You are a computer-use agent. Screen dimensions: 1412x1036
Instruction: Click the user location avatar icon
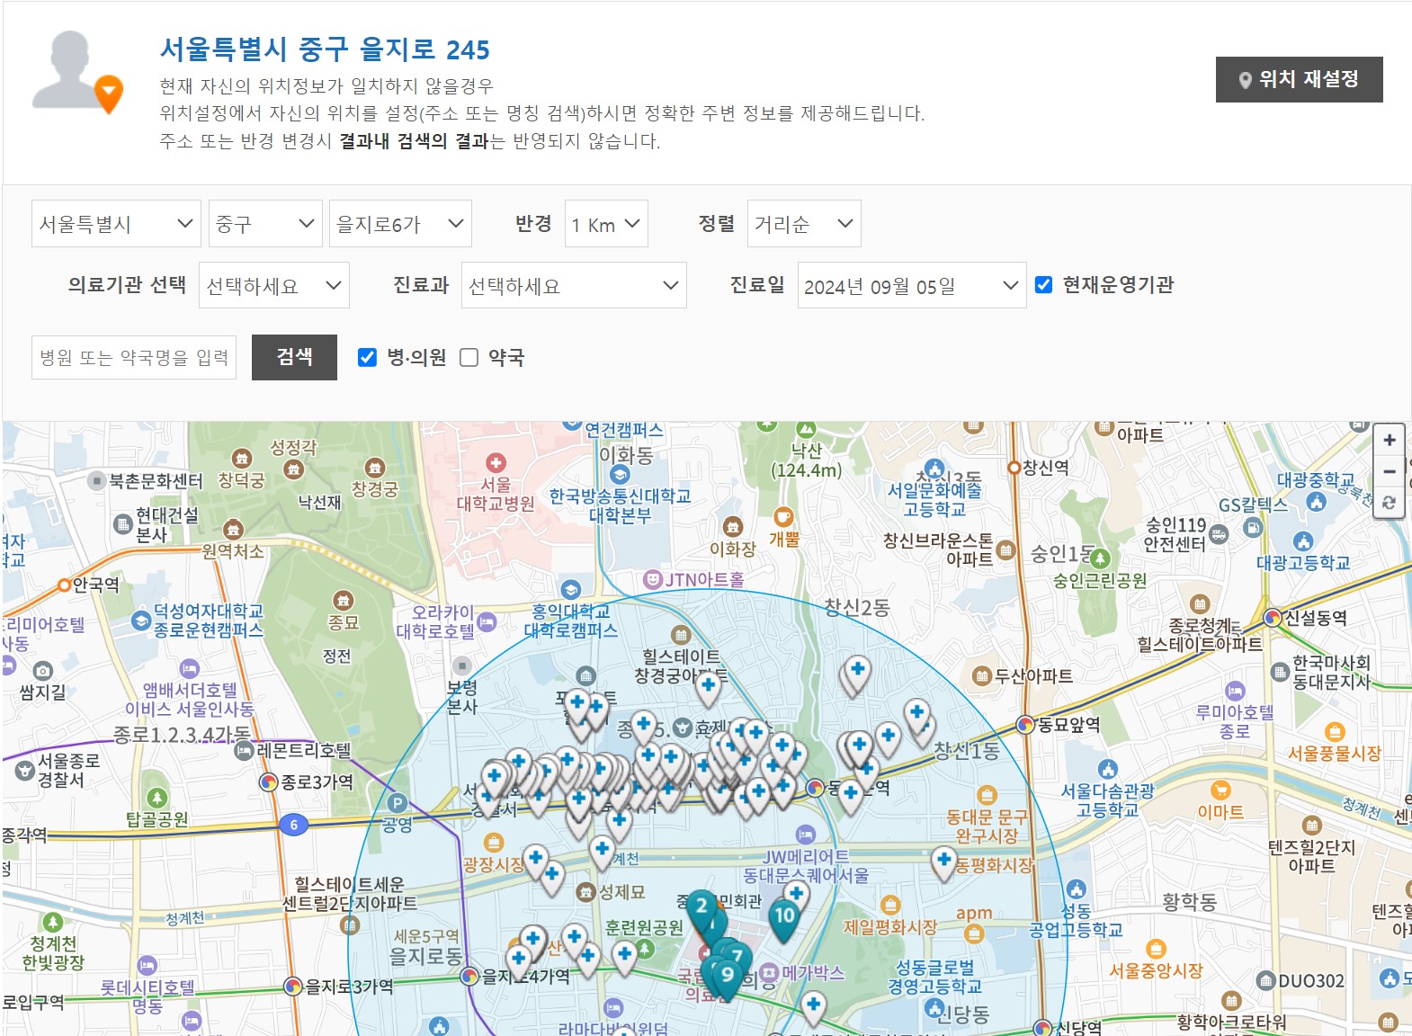click(76, 72)
